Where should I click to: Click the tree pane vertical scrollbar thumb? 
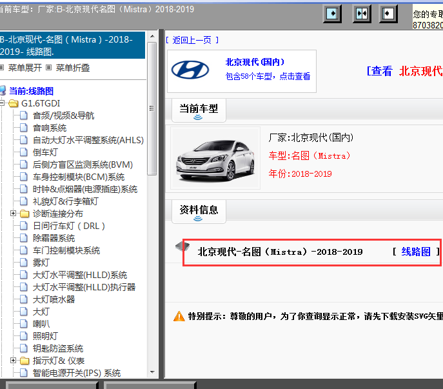[152, 108]
